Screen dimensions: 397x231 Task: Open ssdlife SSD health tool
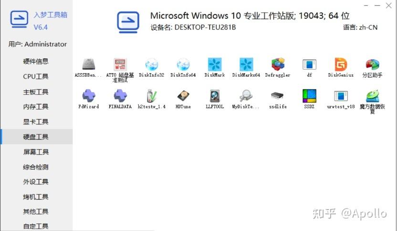(x=278, y=97)
